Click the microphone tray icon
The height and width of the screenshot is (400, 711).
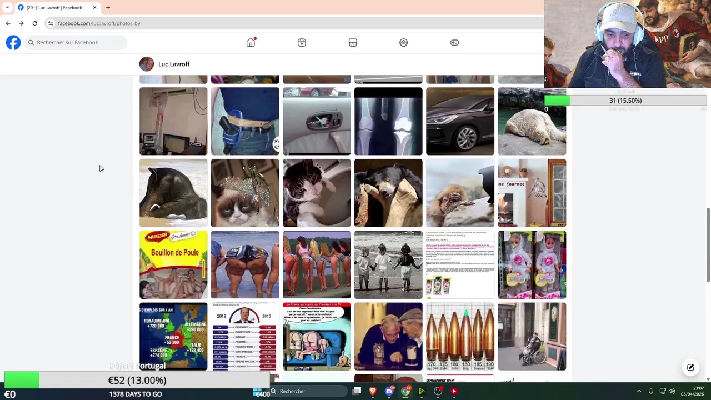(650, 391)
